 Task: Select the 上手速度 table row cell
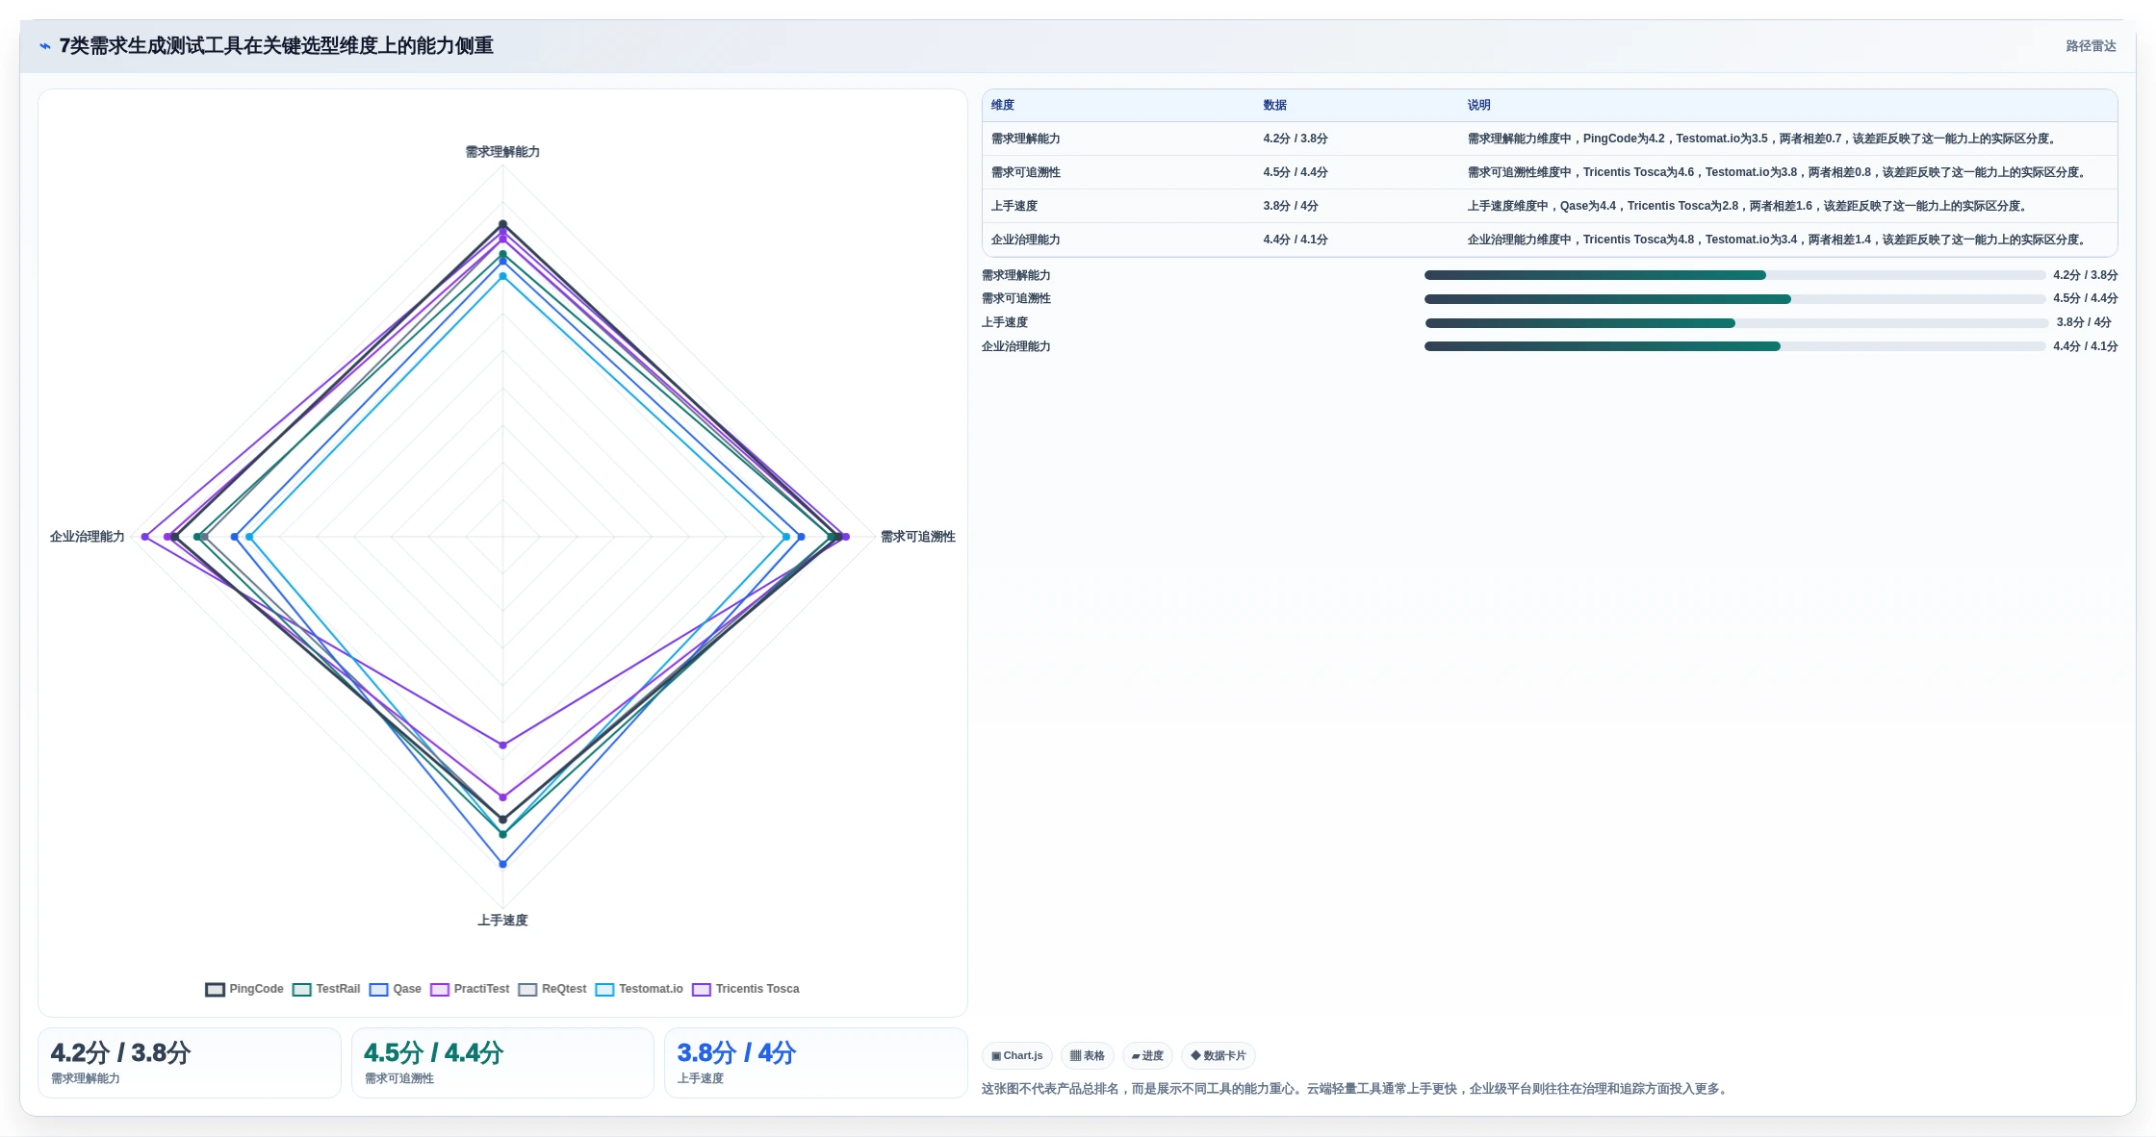pyautogui.click(x=1014, y=206)
